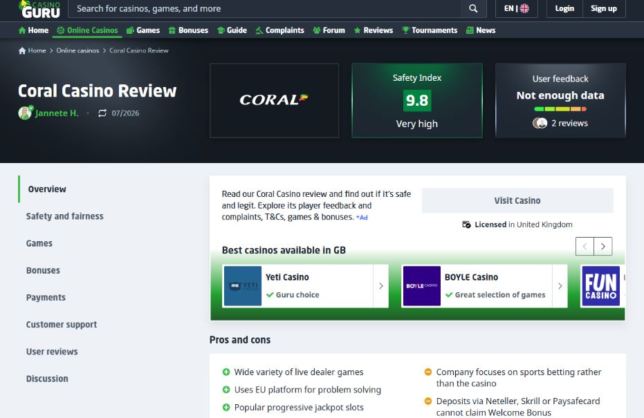644x418 pixels.
Task: Jump to Safety and fairness section
Action: (64, 216)
